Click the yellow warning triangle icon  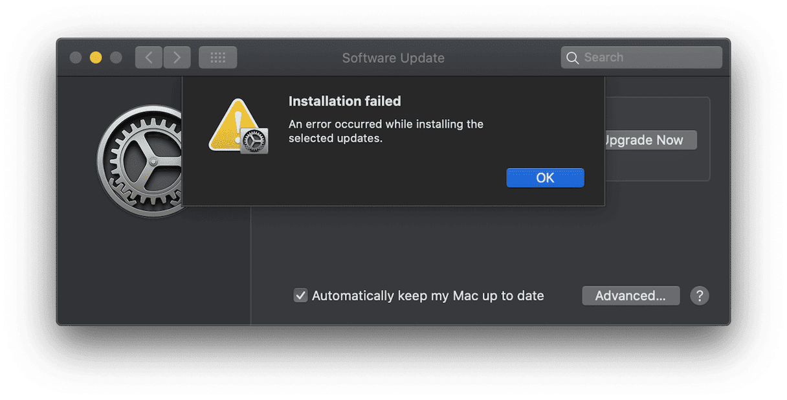[234, 125]
